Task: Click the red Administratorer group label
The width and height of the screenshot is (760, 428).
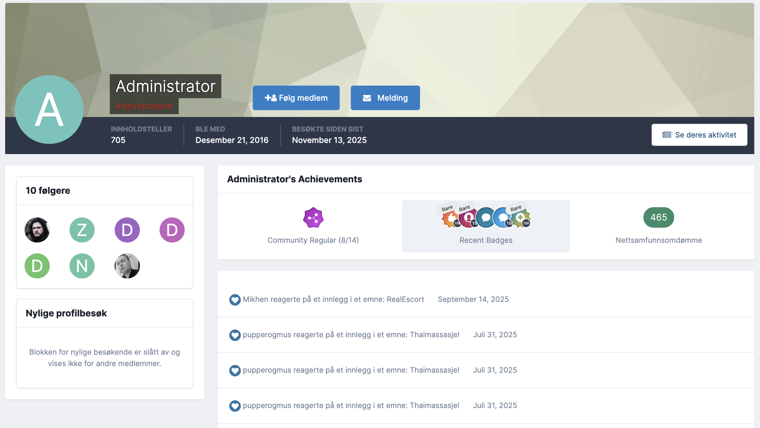Action: point(144,106)
